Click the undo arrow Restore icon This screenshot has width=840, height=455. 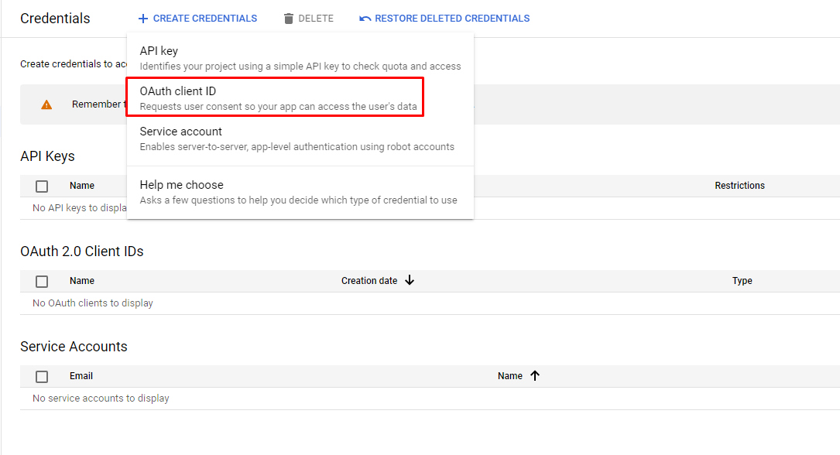coord(365,19)
